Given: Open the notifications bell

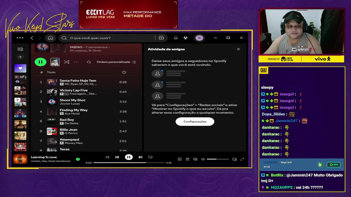Looking at the screenshot, I should pos(176,38).
